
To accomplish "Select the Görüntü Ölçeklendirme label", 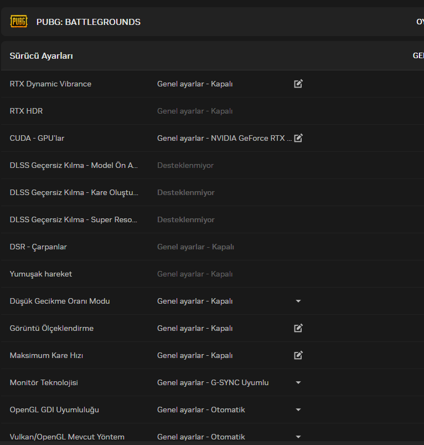I will 51,329.
